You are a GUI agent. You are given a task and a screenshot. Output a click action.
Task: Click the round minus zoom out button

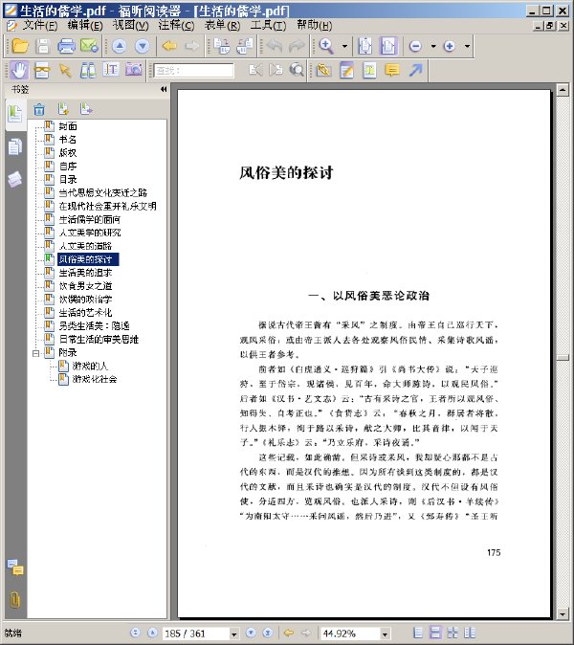click(x=416, y=46)
